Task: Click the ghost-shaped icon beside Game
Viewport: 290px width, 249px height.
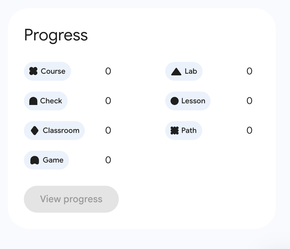Action: tap(35, 160)
